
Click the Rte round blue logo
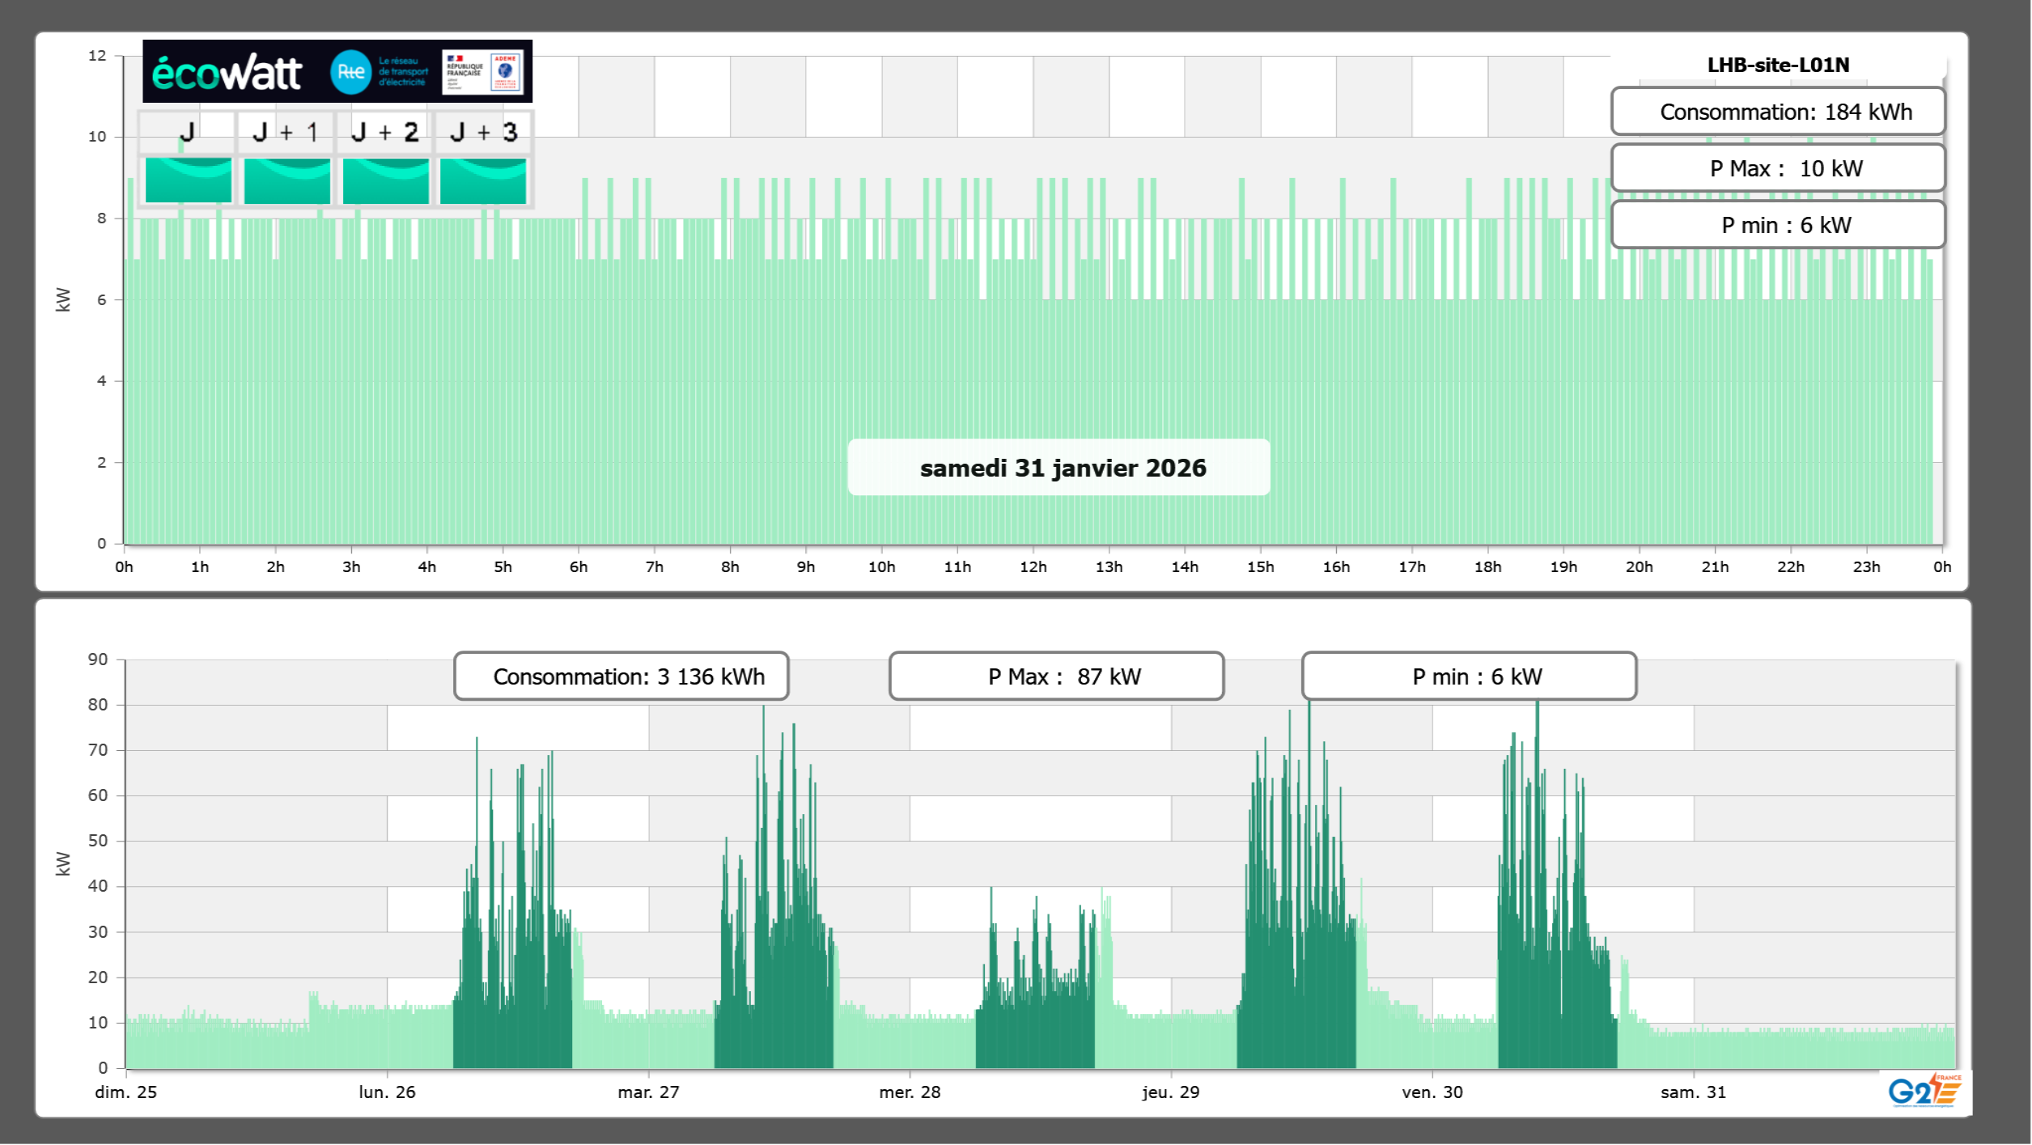[x=350, y=72]
